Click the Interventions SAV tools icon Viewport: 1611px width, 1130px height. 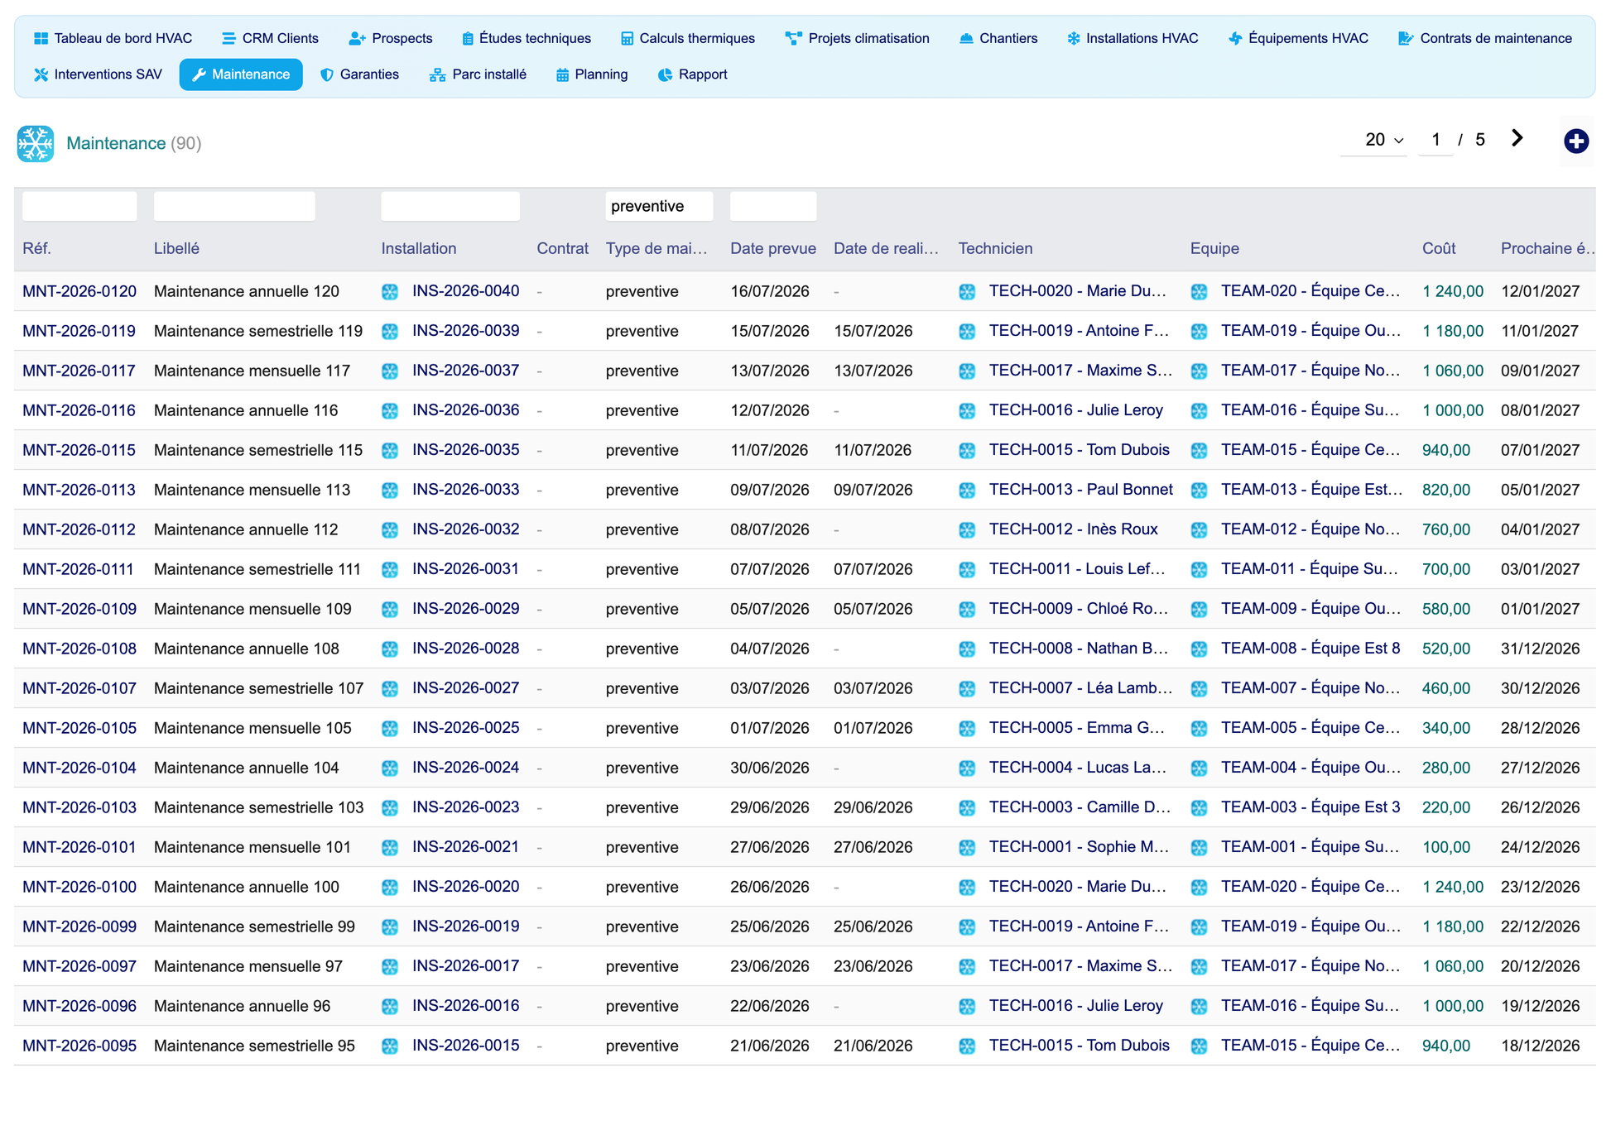pos(41,74)
